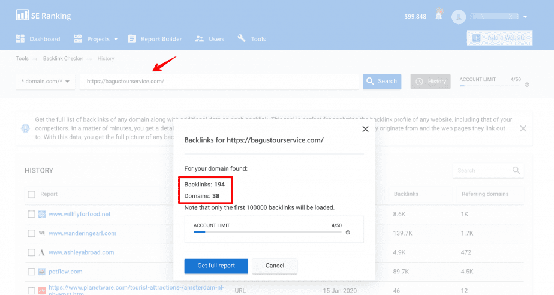Check the www.wanderingearl.com row
The image size is (554, 295).
[31, 233]
